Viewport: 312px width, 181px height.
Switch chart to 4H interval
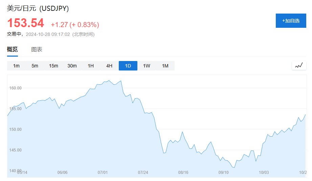[109, 66]
